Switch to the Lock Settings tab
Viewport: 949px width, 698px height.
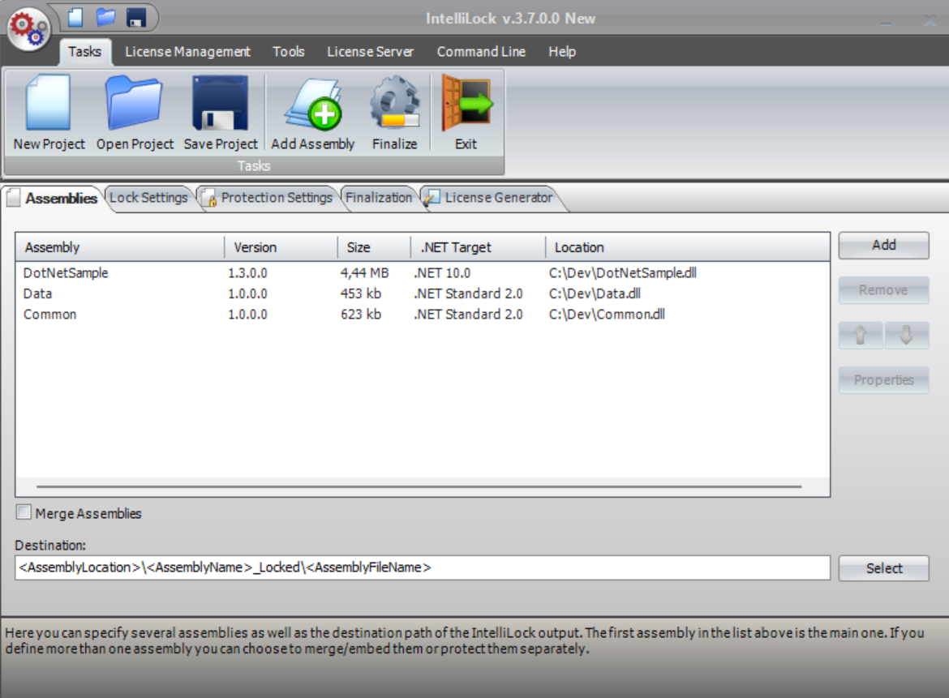[x=149, y=198]
